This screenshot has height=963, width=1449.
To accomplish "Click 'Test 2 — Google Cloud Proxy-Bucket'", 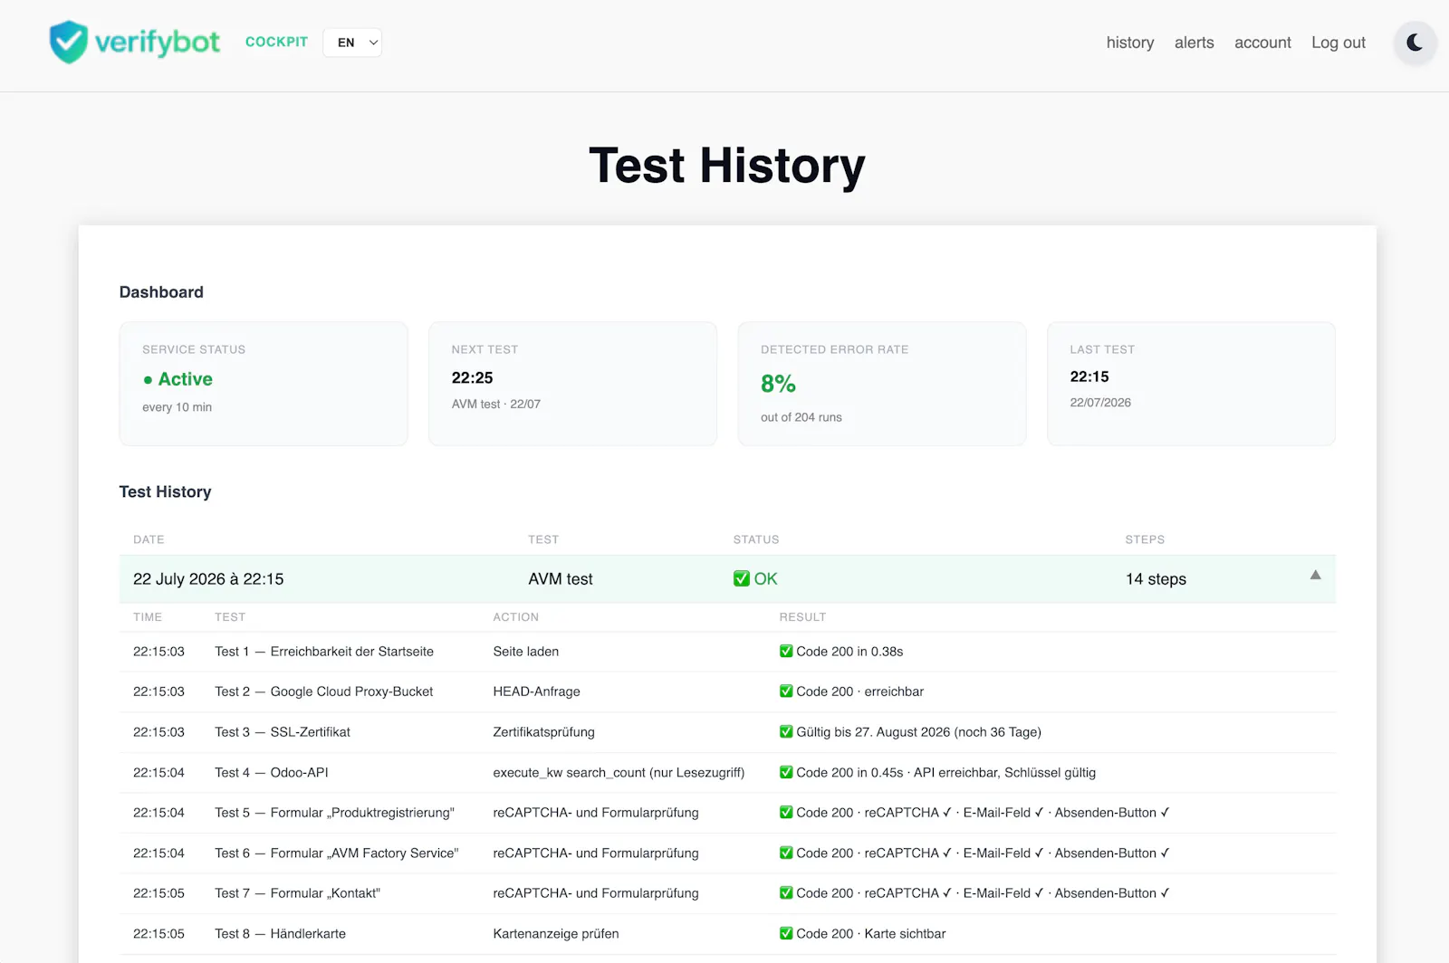I will point(324,691).
